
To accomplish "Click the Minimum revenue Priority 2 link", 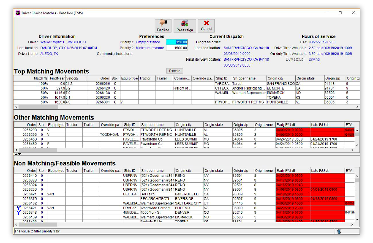I will point(150,48).
